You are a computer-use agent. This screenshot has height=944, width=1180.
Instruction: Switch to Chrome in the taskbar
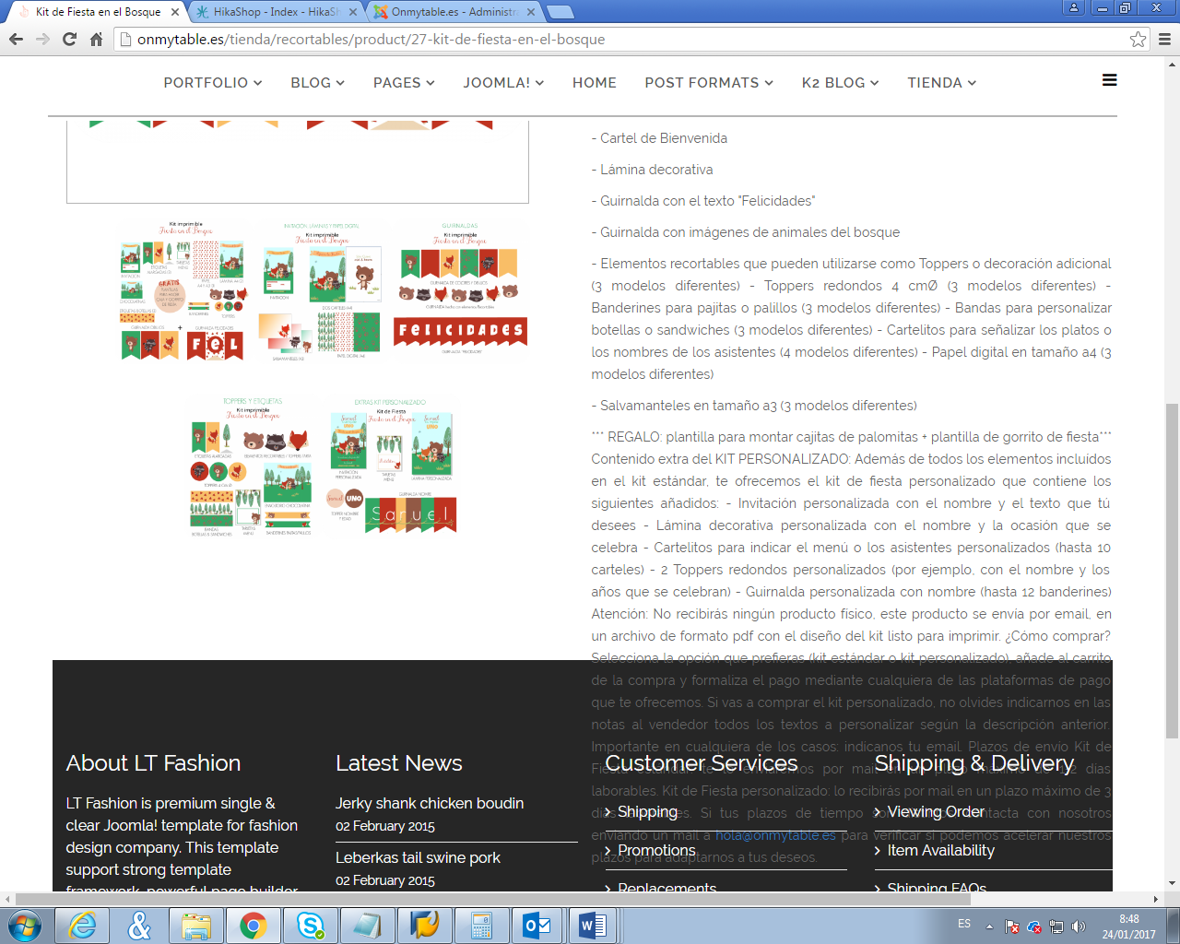tap(254, 926)
